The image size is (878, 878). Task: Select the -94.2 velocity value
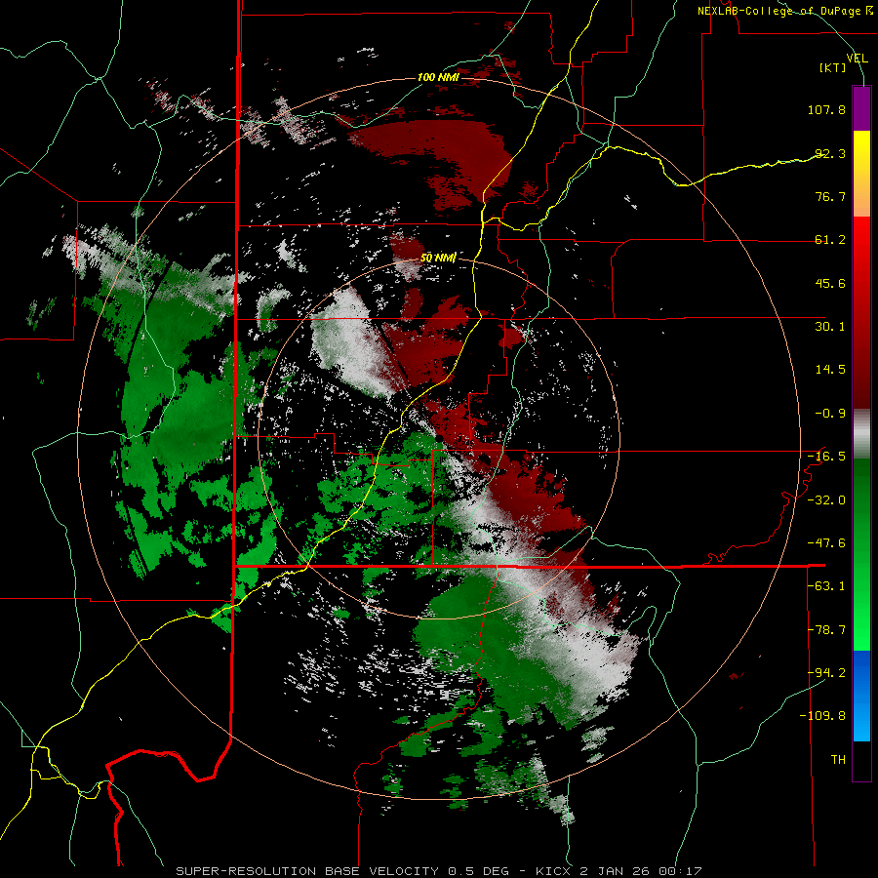pos(826,673)
